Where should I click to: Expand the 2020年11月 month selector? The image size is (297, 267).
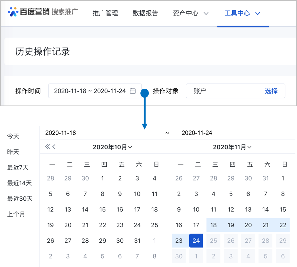click(x=232, y=147)
